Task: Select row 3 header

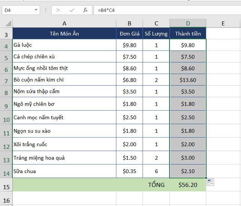Action: pos(6,34)
